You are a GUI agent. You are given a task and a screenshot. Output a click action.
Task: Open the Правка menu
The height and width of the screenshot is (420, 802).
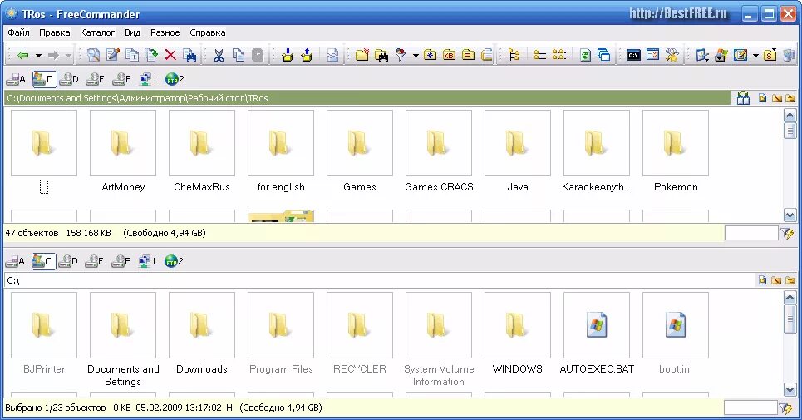tap(54, 32)
